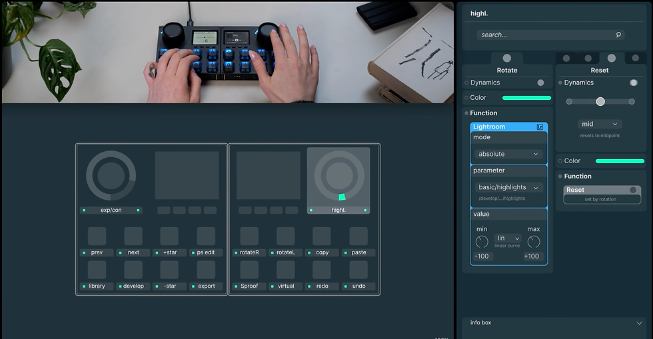Select the Sproof key square
This screenshot has height=339, width=653.
pos(249,270)
